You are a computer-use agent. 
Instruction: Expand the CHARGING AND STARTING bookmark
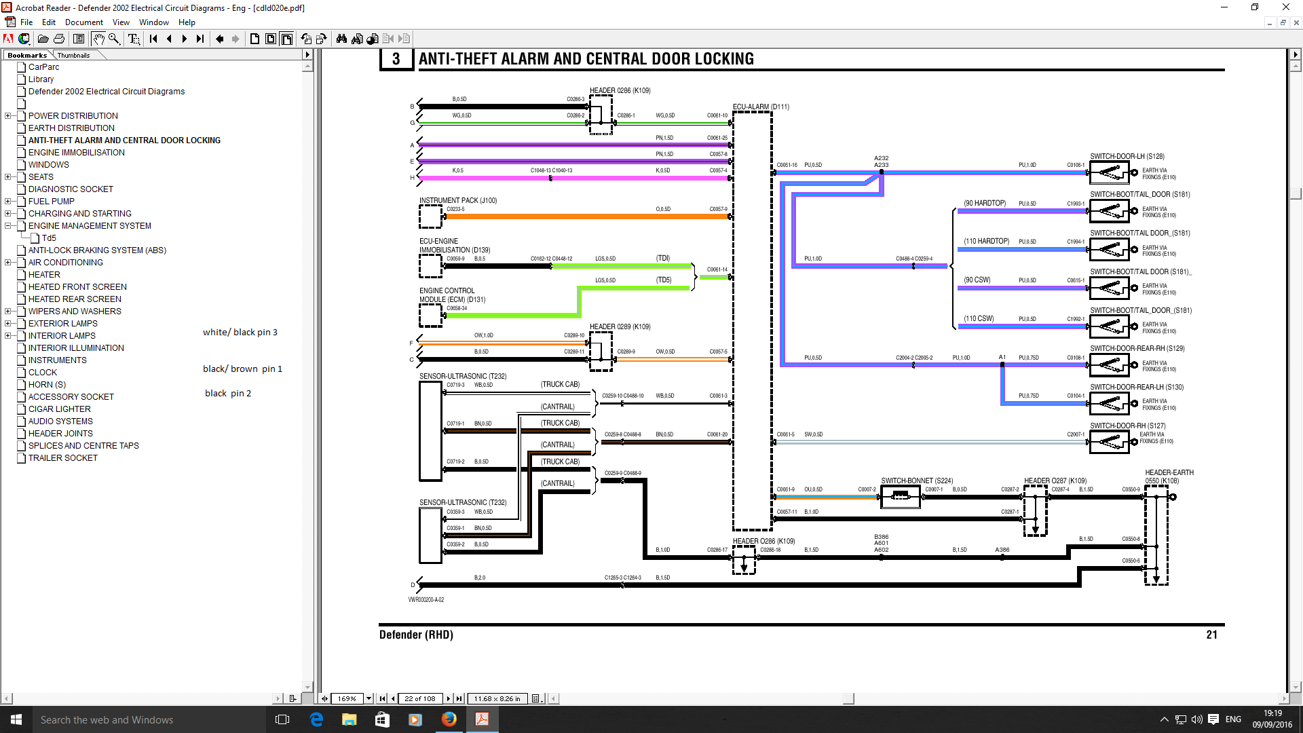click(x=7, y=214)
